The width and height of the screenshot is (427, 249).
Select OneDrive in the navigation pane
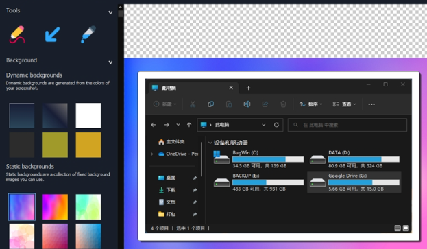point(178,154)
